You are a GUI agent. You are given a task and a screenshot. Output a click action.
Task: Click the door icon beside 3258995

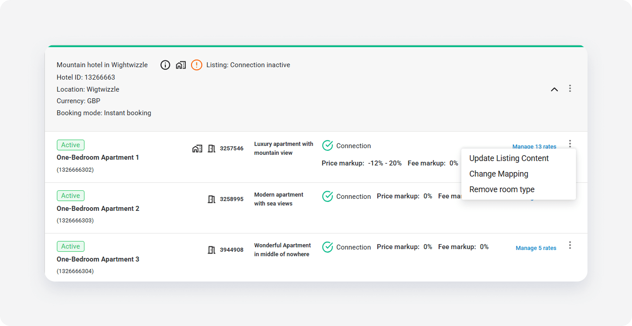click(212, 199)
